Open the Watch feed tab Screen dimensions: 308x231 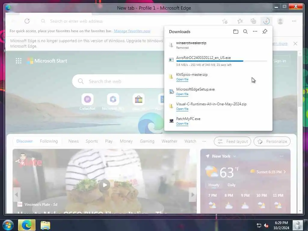(x=190, y=141)
